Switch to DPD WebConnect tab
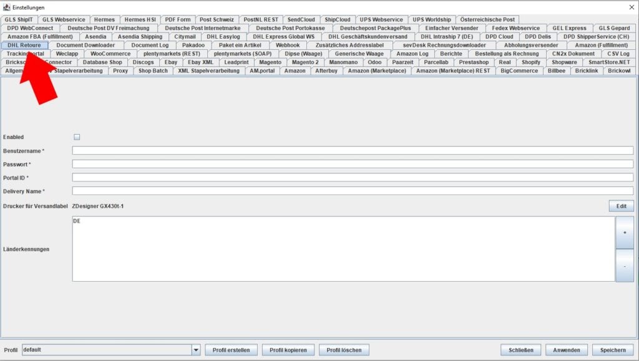This screenshot has height=361, width=639. 30,28
